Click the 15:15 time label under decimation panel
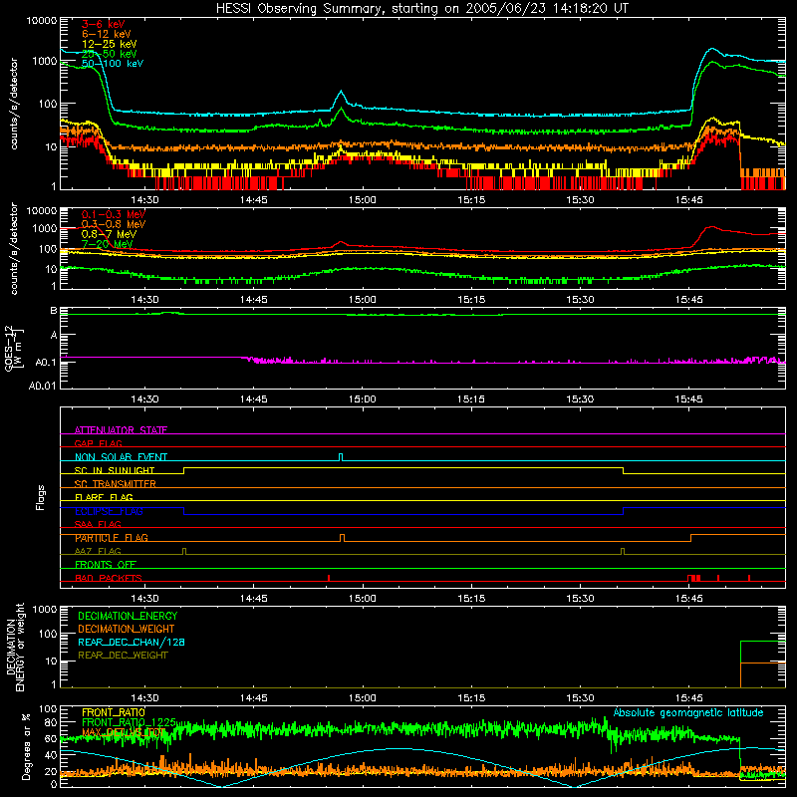The width and height of the screenshot is (797, 797). point(471,698)
